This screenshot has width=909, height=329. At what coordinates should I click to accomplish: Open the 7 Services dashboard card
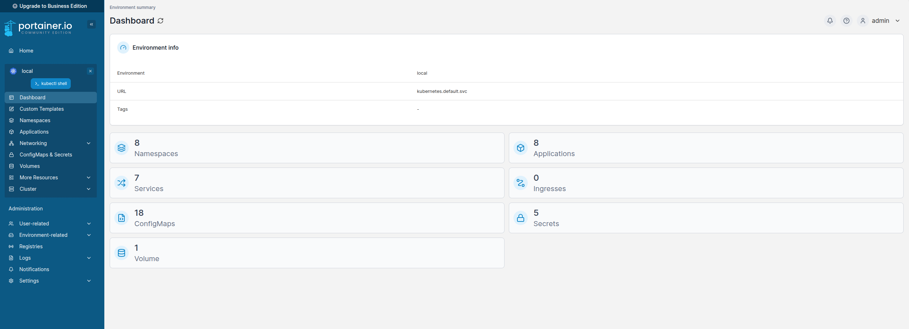(307, 183)
